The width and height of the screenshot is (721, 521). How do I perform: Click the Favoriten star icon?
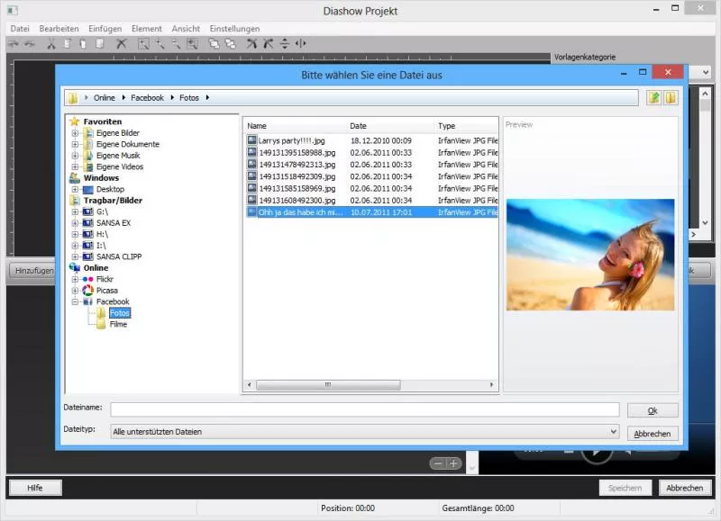[x=75, y=121]
